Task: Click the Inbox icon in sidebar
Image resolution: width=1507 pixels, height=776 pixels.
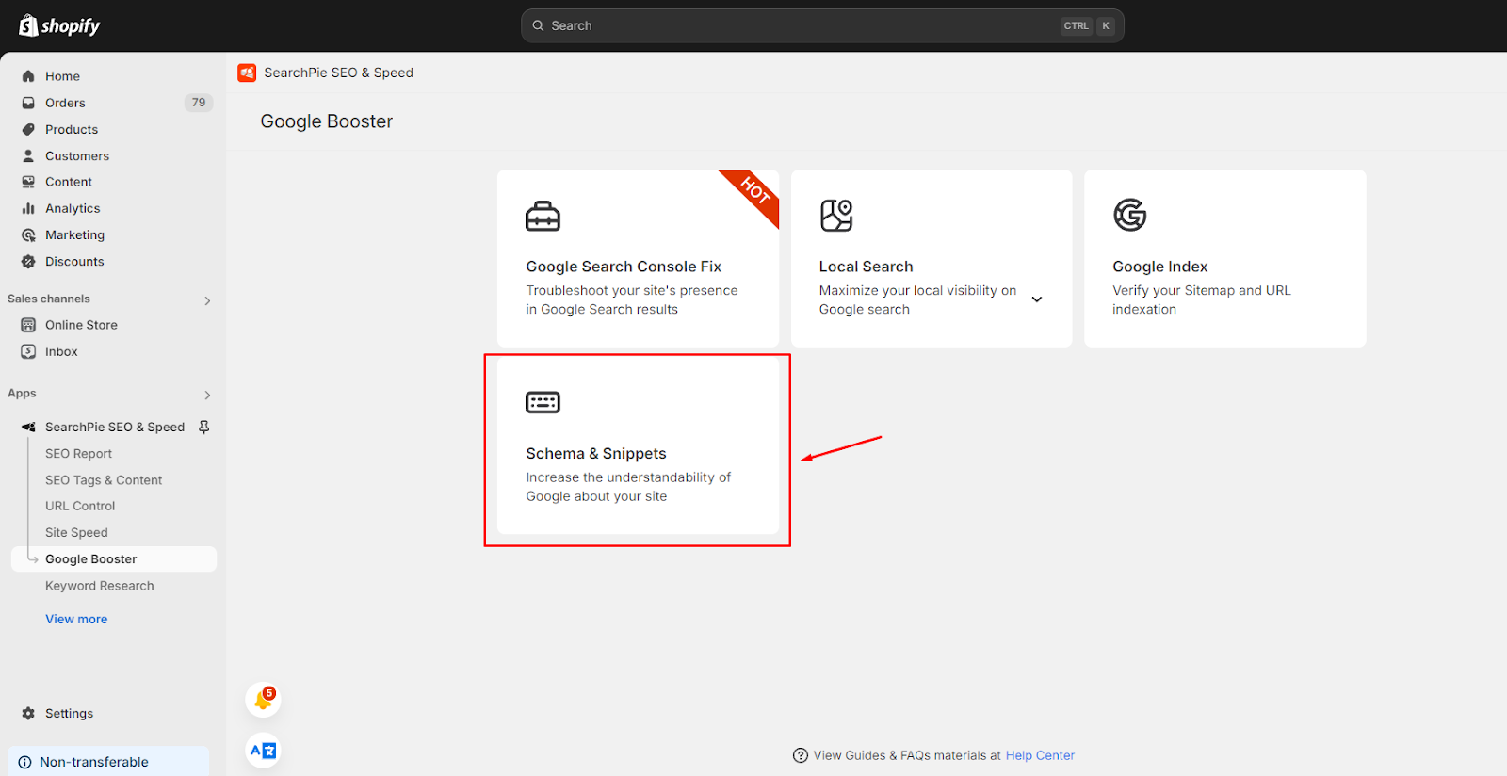Action: 28,351
